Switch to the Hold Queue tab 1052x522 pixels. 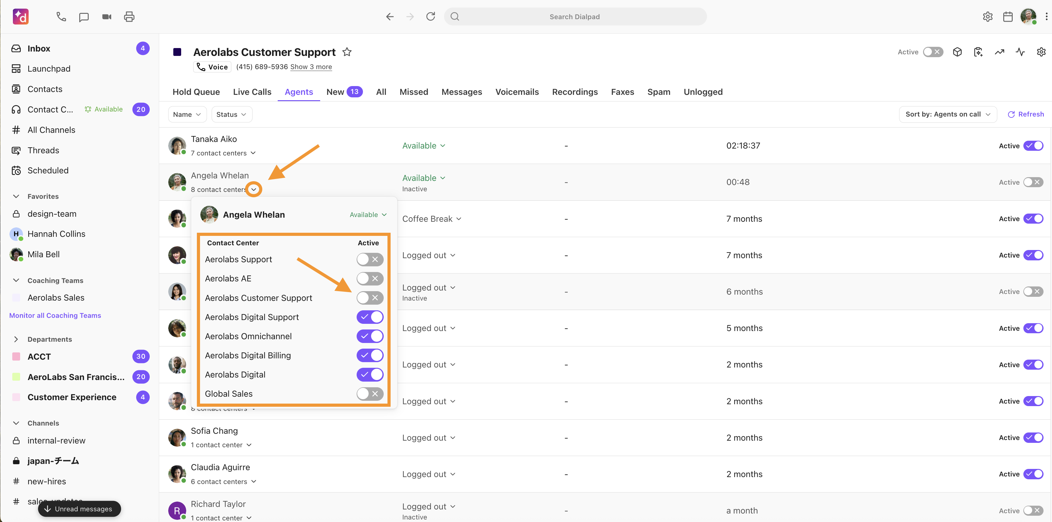tap(196, 92)
